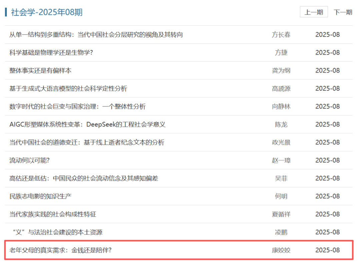Click the heading 社会学-2025年08期
The width and height of the screenshot is (360, 262).
pos(47,12)
